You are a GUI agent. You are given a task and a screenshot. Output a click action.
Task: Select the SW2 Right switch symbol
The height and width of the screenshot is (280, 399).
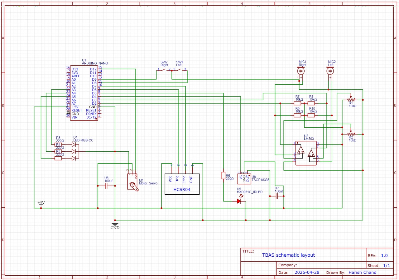coord(164,70)
